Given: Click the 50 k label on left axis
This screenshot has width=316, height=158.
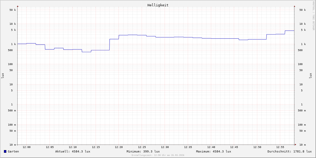Looking at the screenshot, I should pyautogui.click(x=13, y=10).
